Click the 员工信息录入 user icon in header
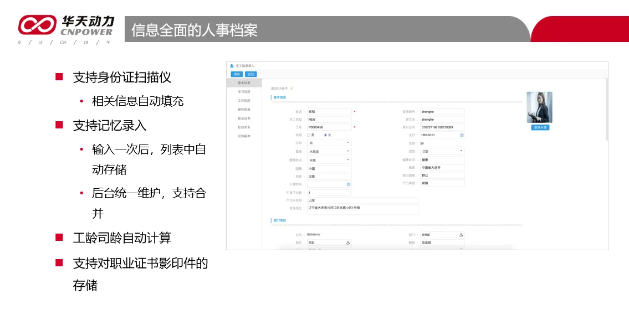629x315 pixels. [x=232, y=66]
